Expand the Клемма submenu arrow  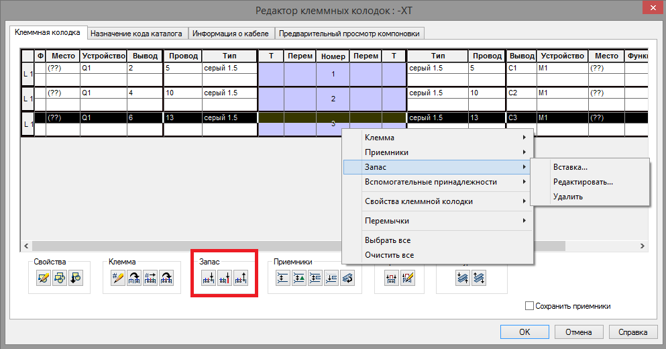click(524, 138)
